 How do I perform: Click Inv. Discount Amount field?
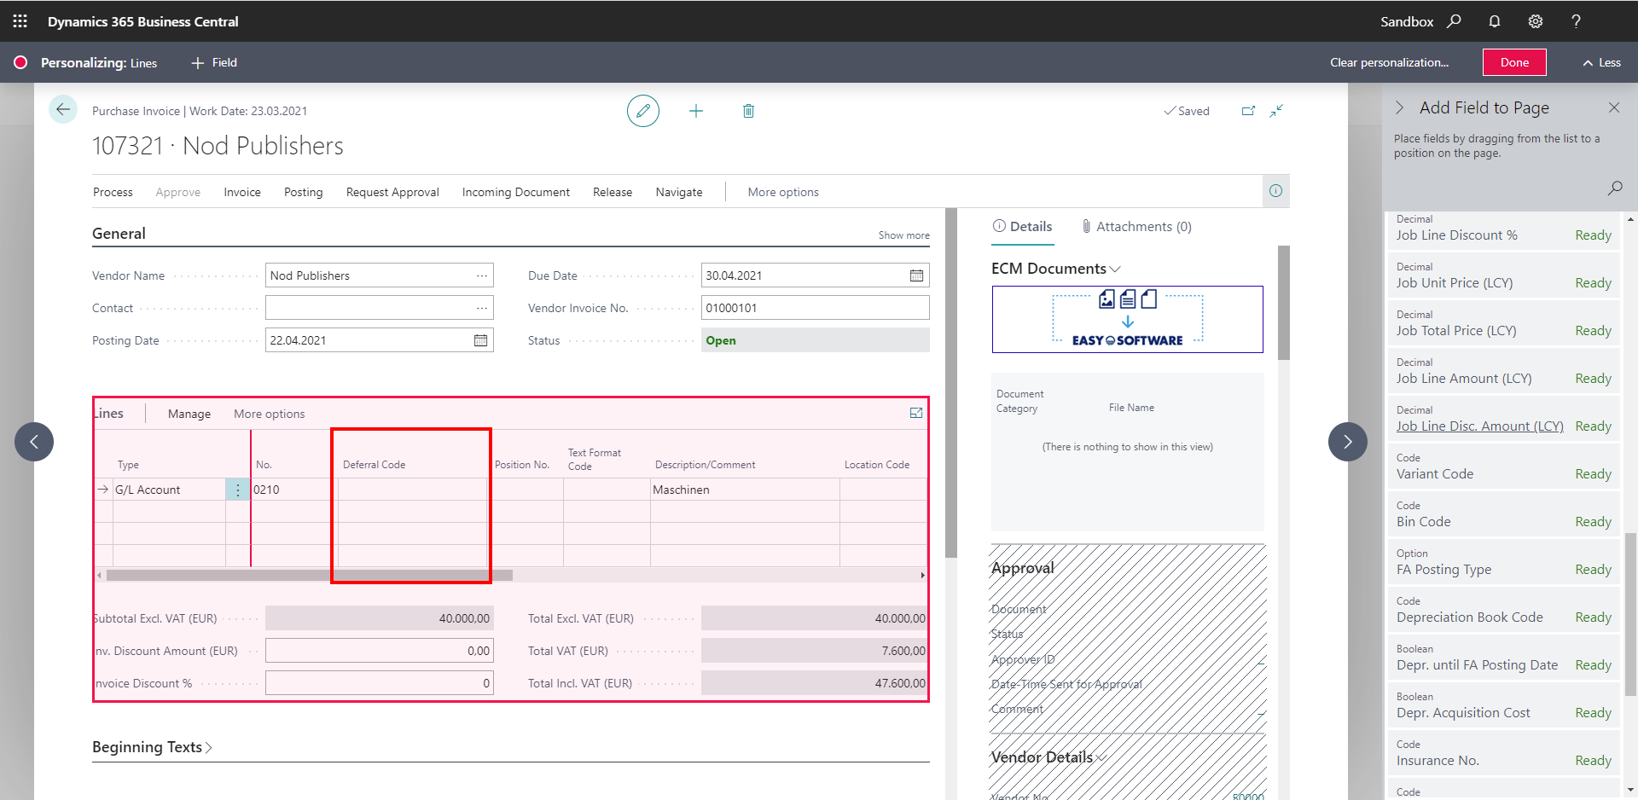pyautogui.click(x=379, y=651)
